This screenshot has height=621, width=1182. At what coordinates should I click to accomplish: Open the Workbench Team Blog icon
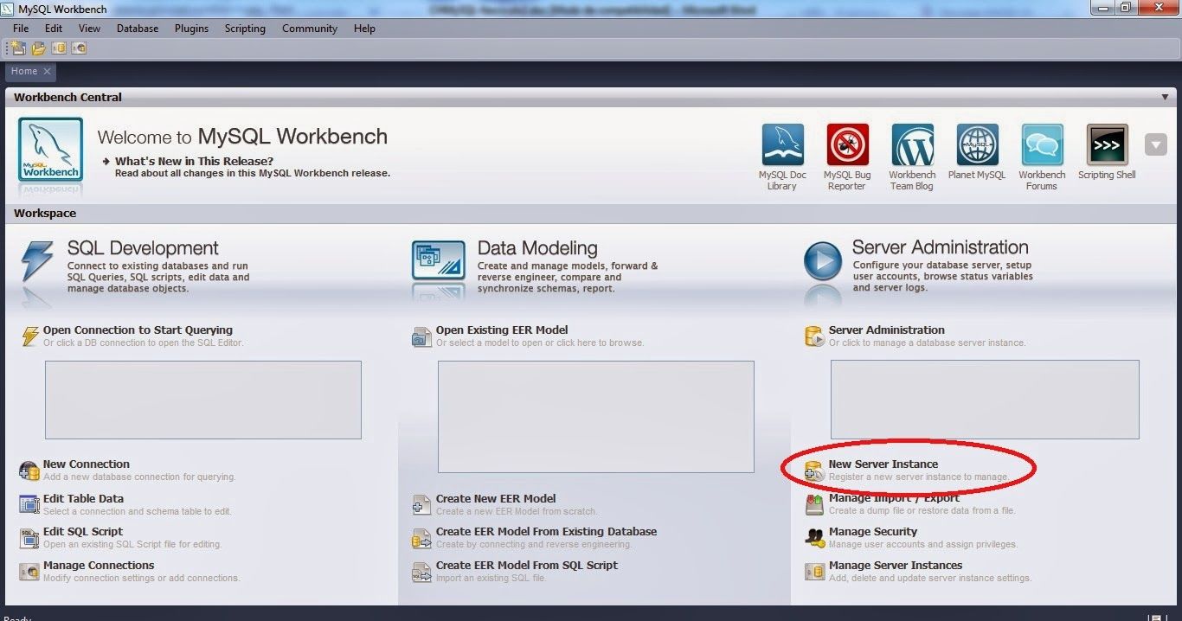point(912,145)
